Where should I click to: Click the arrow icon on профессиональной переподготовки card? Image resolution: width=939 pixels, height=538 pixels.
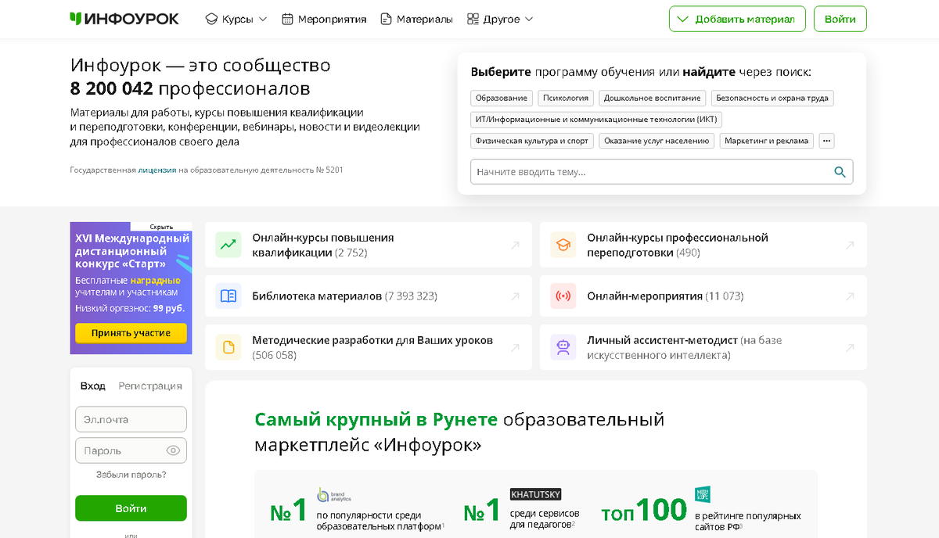pyautogui.click(x=850, y=246)
